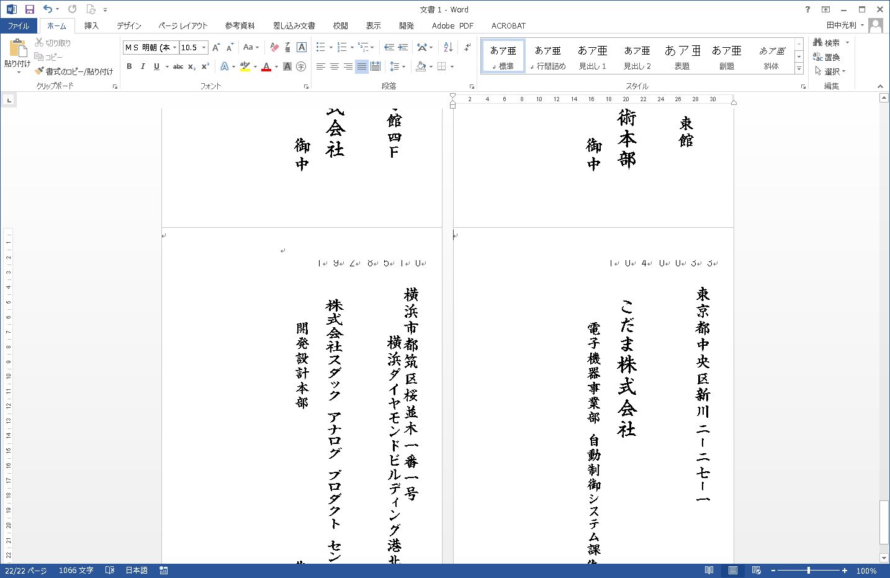
Task: Toggle Italic formatting
Action: click(143, 66)
